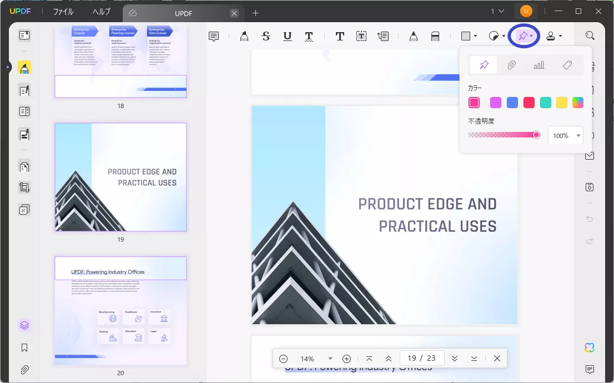Open the UPDF AI icon at bottom right

590,348
